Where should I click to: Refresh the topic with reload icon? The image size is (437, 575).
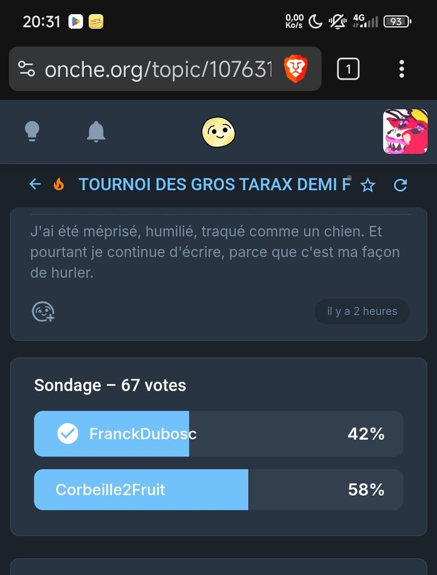tap(400, 185)
